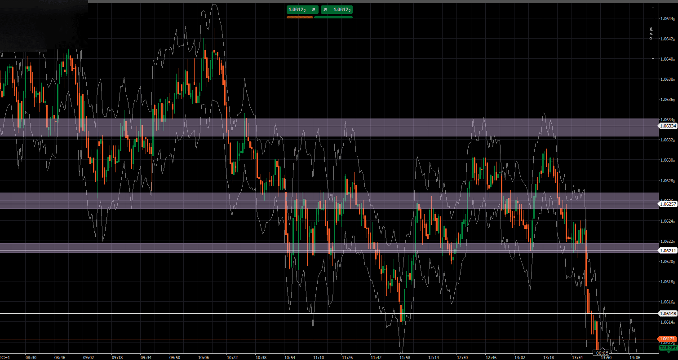Click the green sentiment bar under the quote buttons

point(333,17)
